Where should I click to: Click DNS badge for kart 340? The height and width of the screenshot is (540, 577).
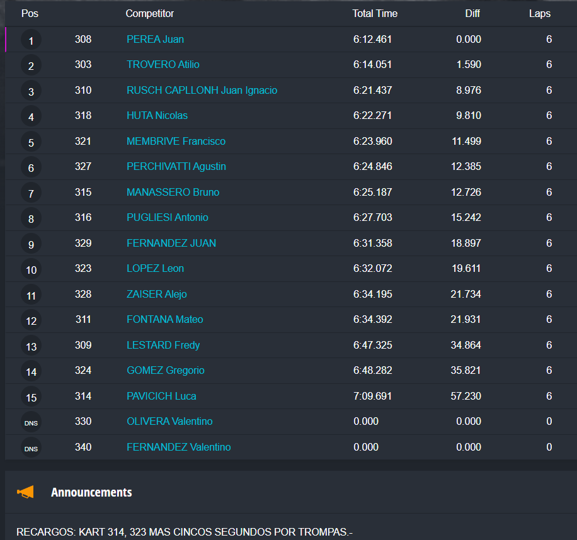[x=31, y=448]
